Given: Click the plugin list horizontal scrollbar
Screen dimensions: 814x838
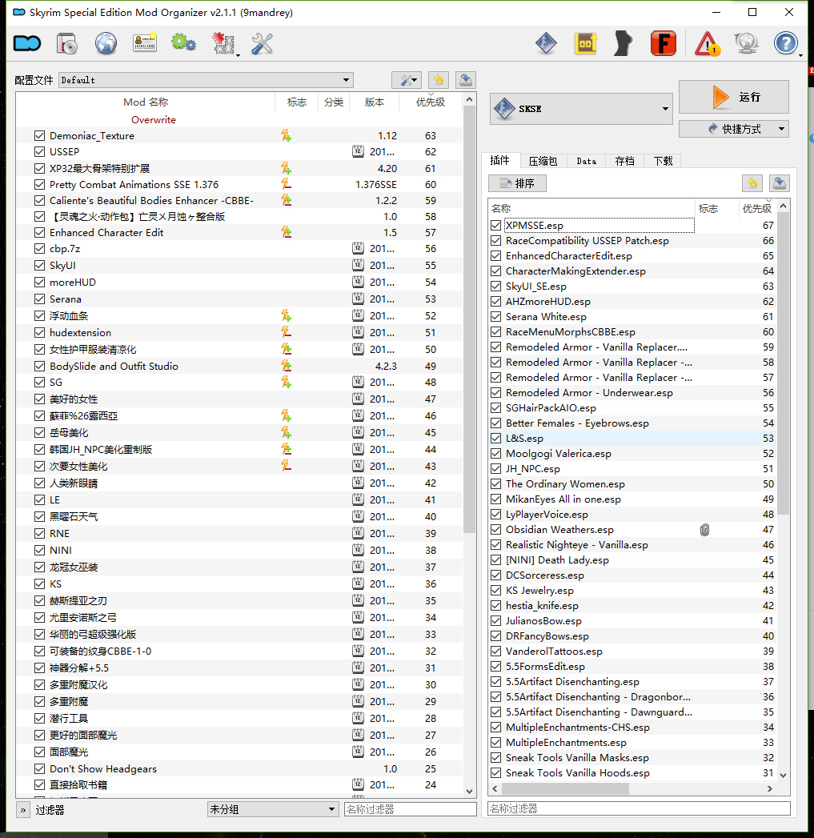Looking at the screenshot, I should tap(565, 789).
